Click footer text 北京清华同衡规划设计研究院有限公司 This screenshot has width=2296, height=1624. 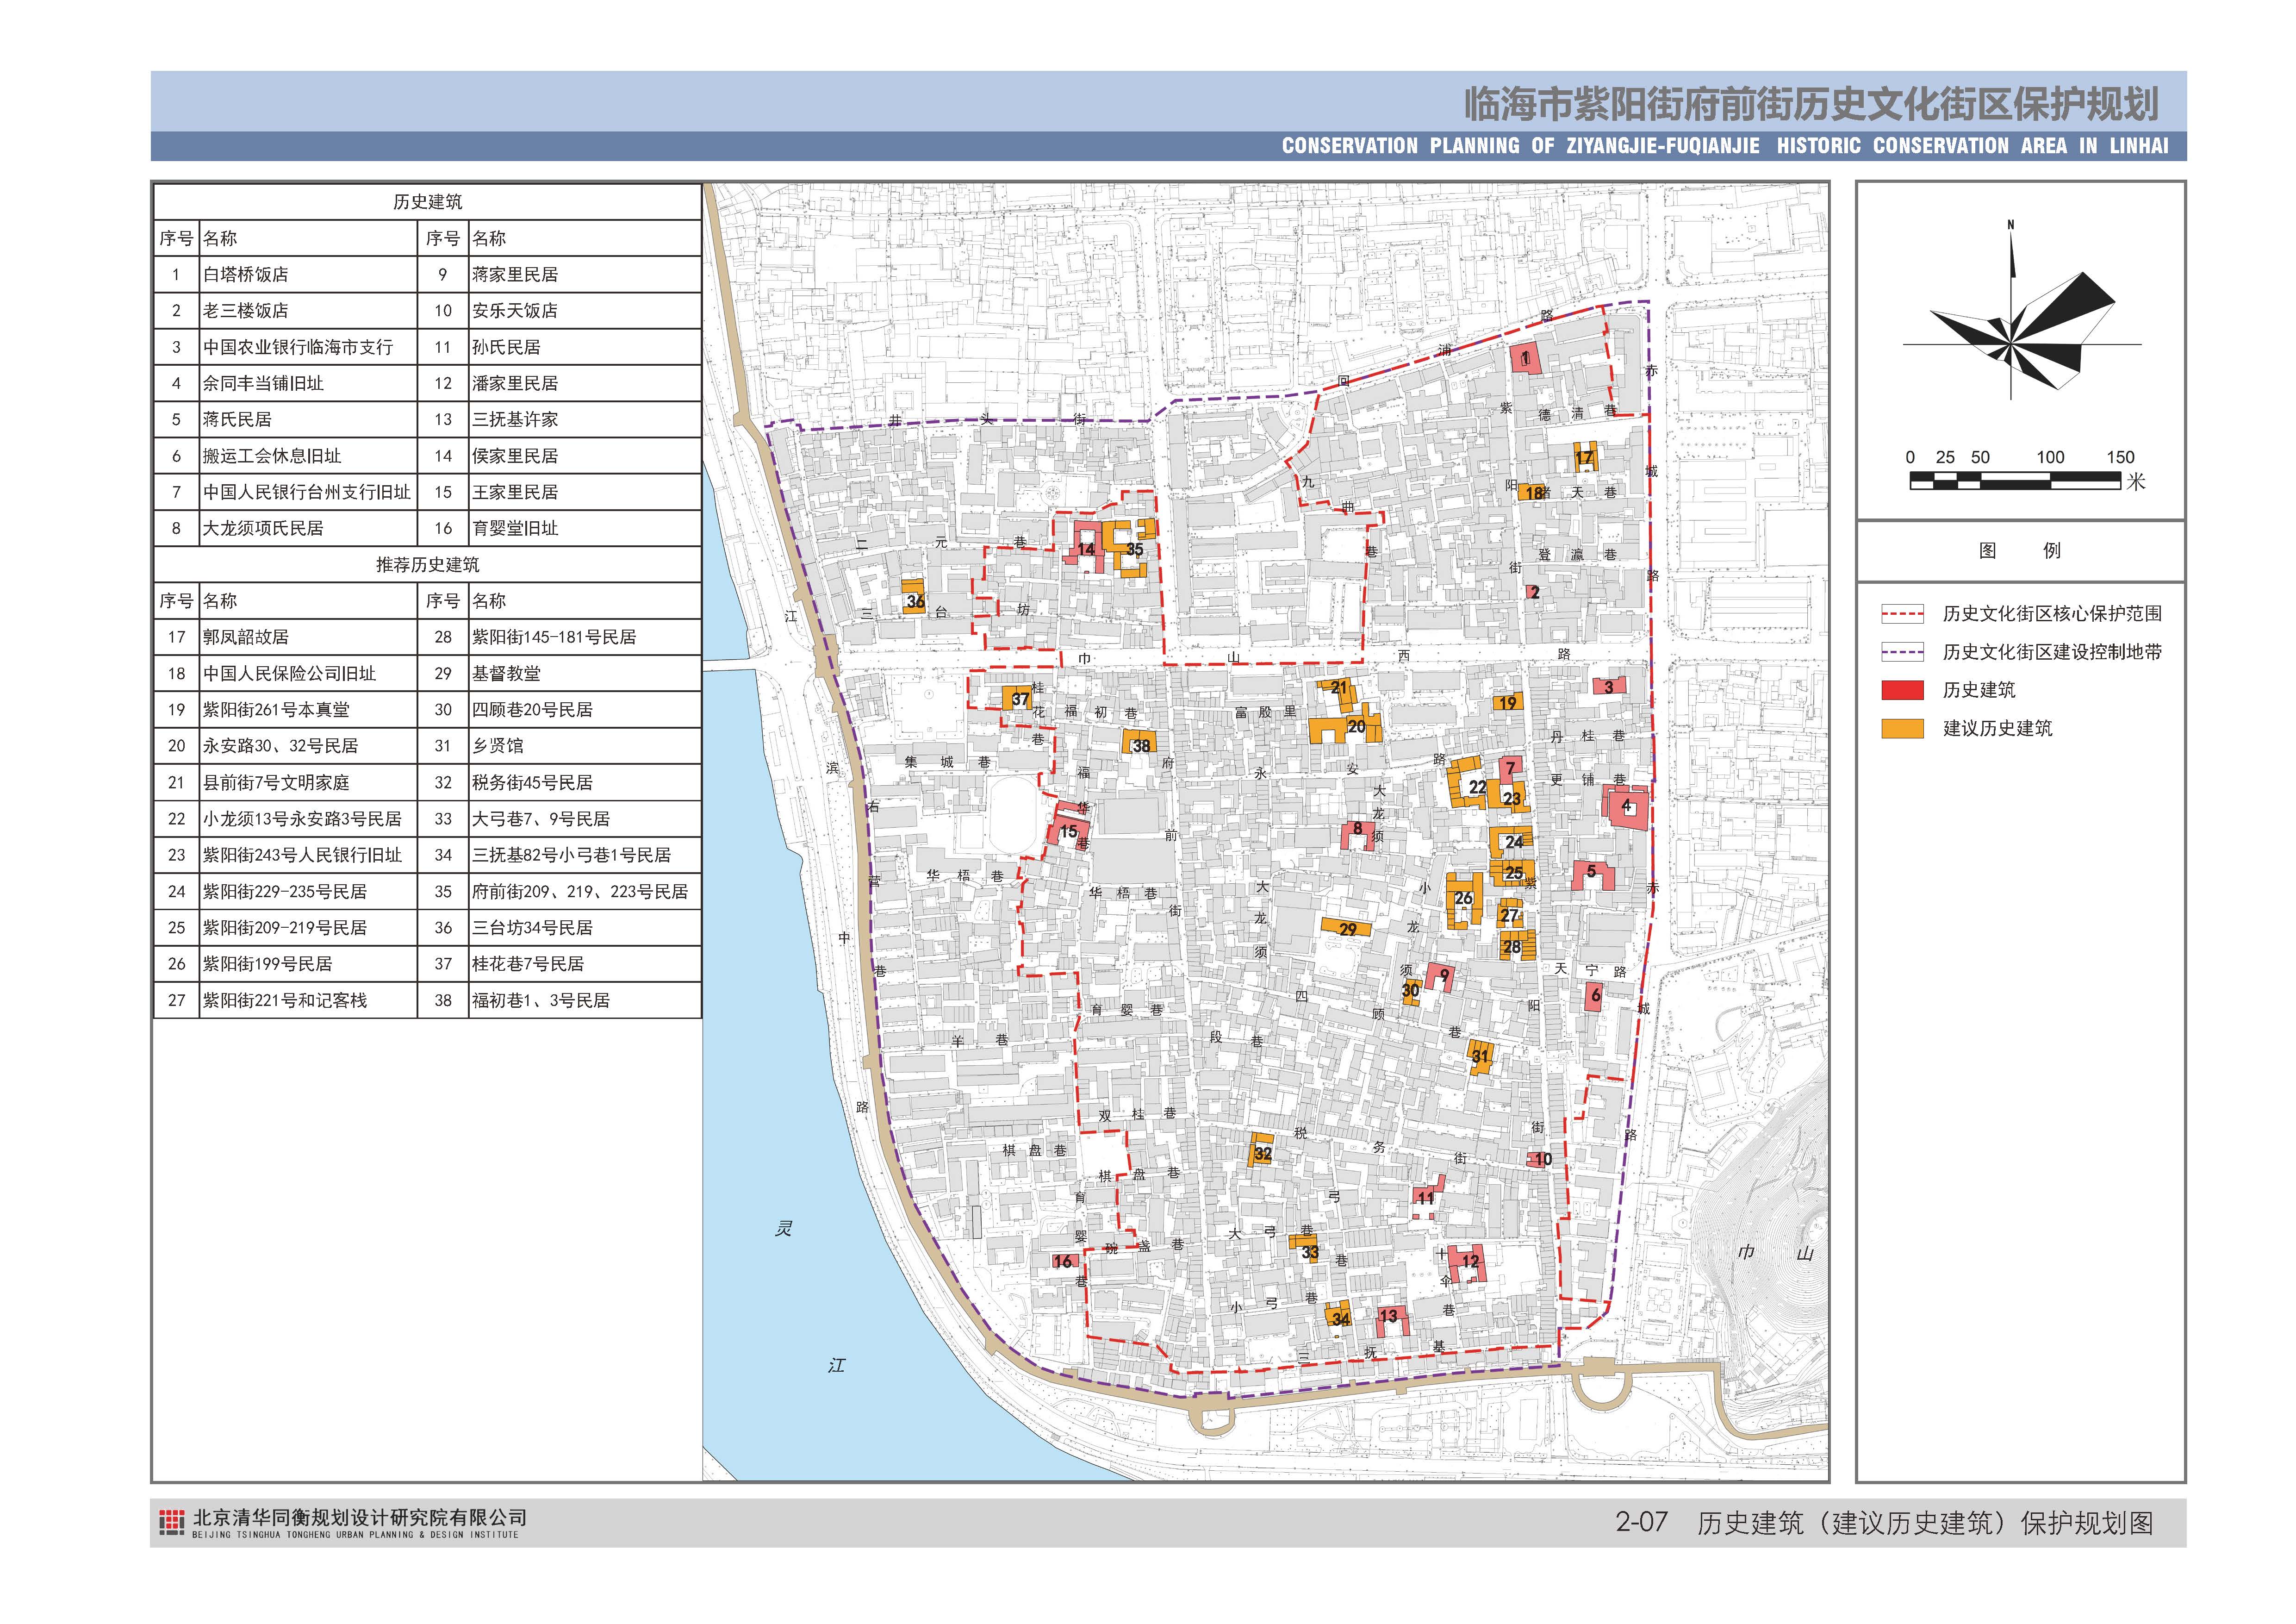tap(359, 1518)
